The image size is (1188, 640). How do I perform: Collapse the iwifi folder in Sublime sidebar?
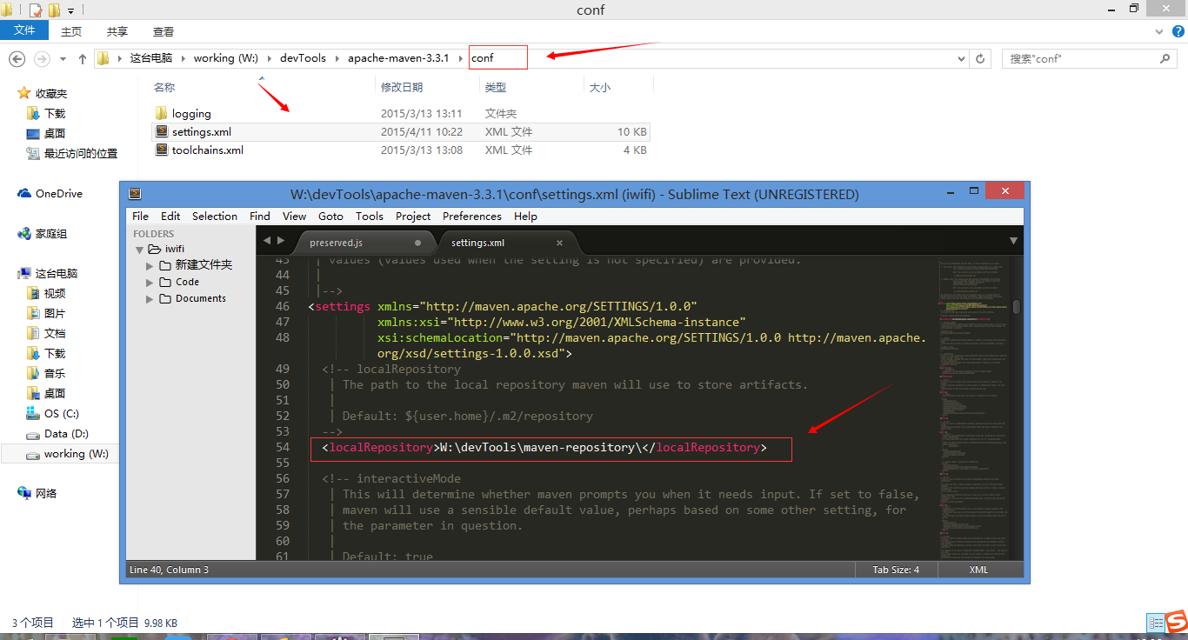tap(139, 249)
